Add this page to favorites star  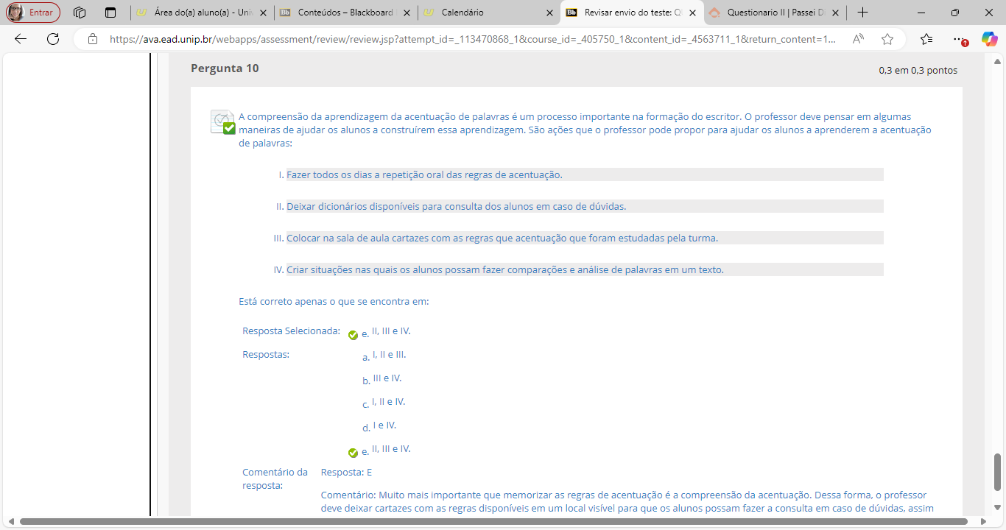[887, 39]
